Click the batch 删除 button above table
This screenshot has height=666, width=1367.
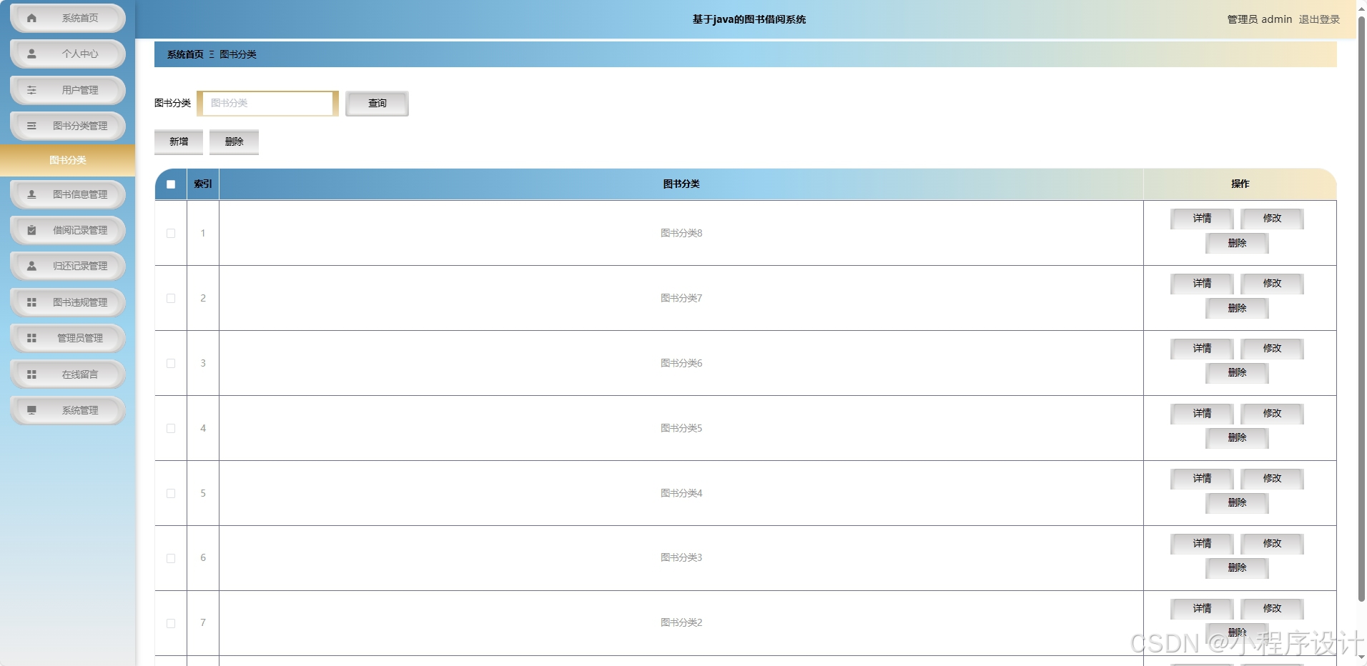click(x=234, y=141)
